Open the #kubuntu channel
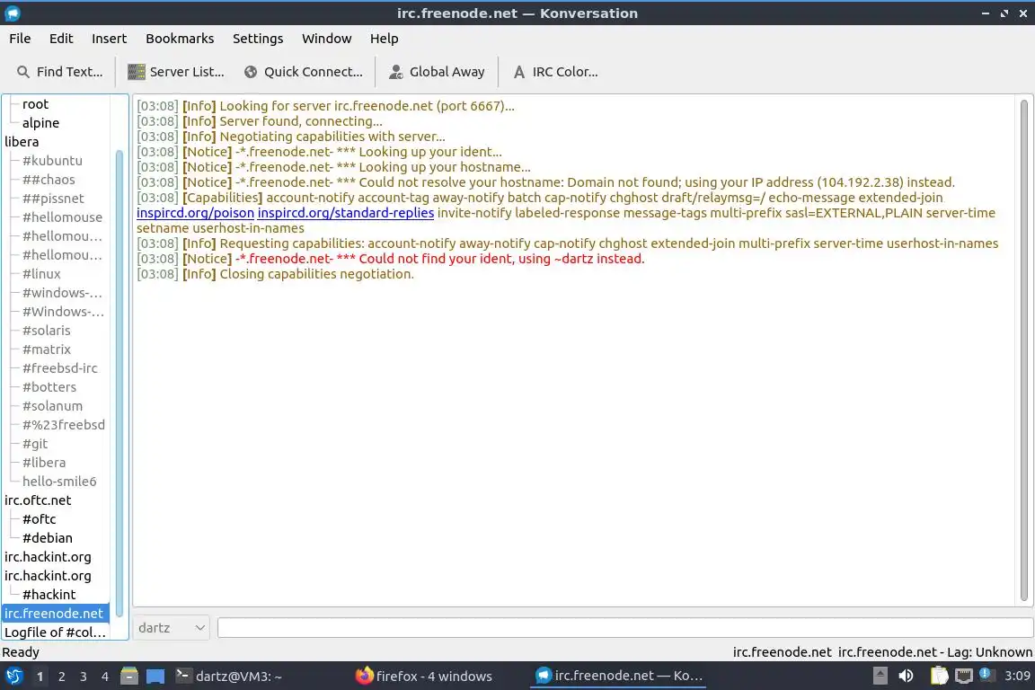The width and height of the screenshot is (1035, 690). coord(52,161)
